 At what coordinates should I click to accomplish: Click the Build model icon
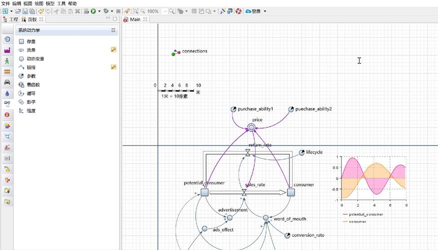point(86,11)
